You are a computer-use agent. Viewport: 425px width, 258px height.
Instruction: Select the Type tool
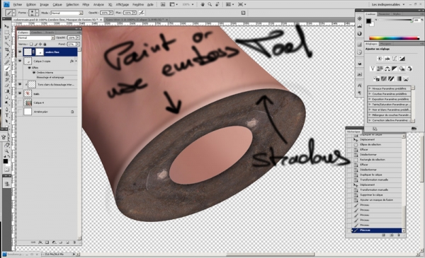[x=7, y=115]
